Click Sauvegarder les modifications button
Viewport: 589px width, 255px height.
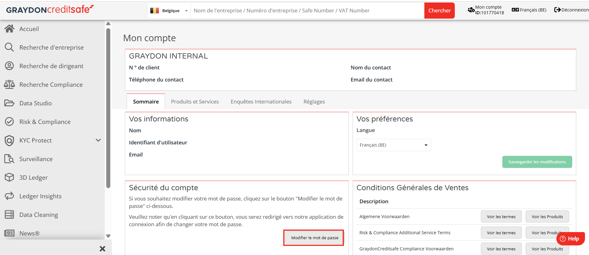(x=537, y=162)
